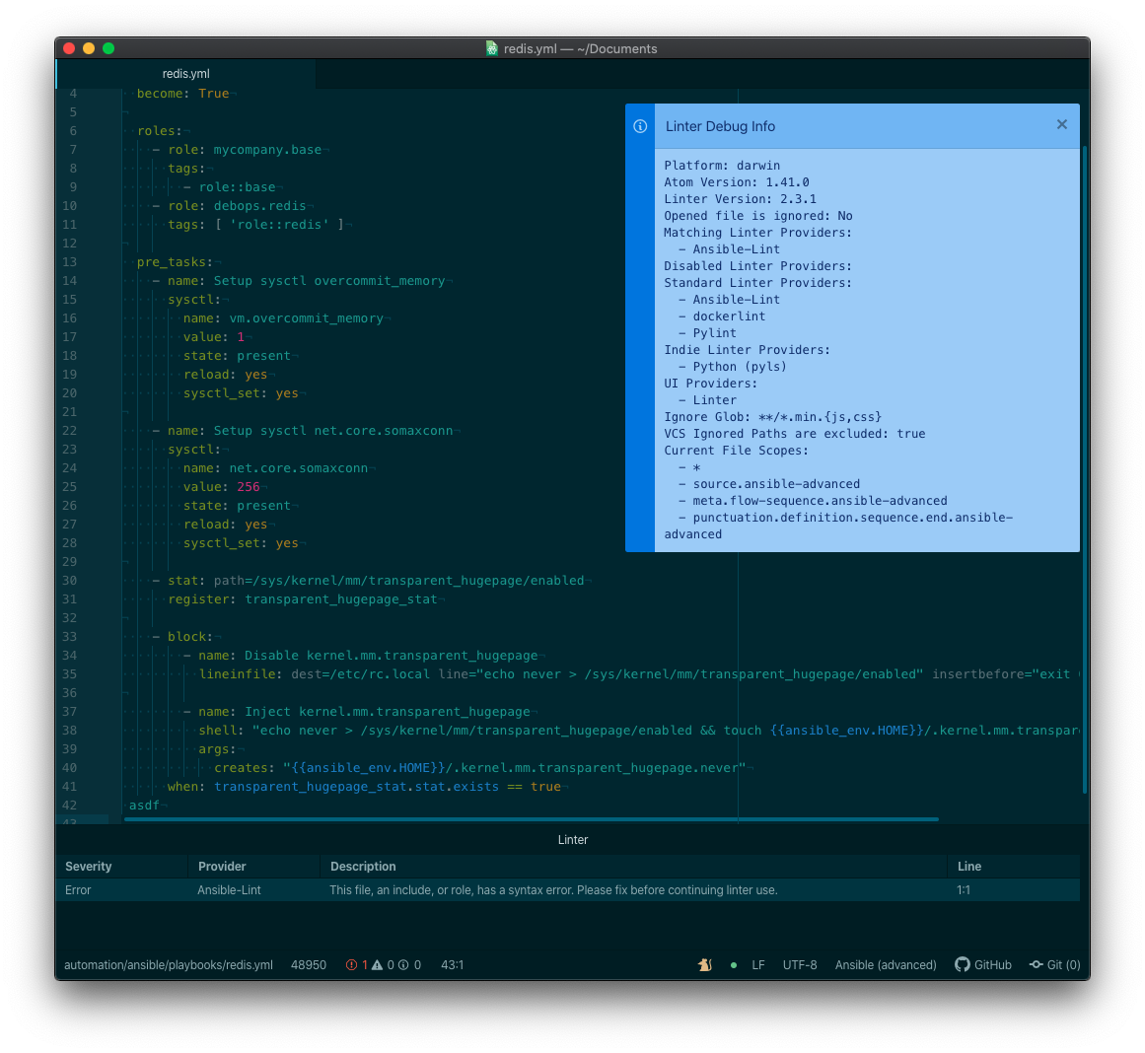Jump to the 1:1 line link in the linter row
The width and height of the screenshot is (1145, 1053).
pos(964,889)
